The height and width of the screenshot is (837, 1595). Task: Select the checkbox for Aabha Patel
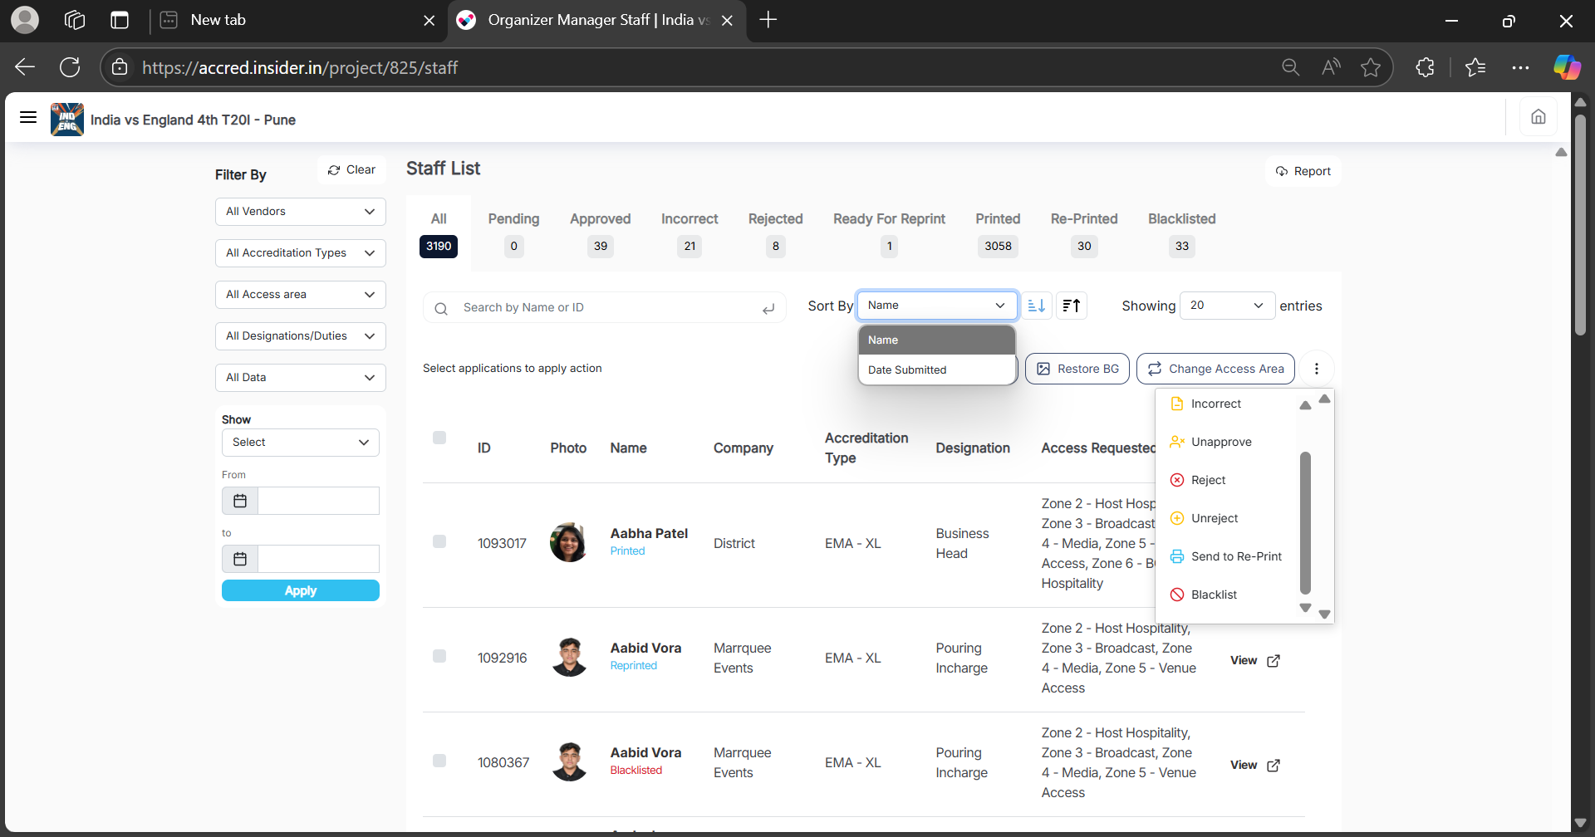pyautogui.click(x=439, y=541)
